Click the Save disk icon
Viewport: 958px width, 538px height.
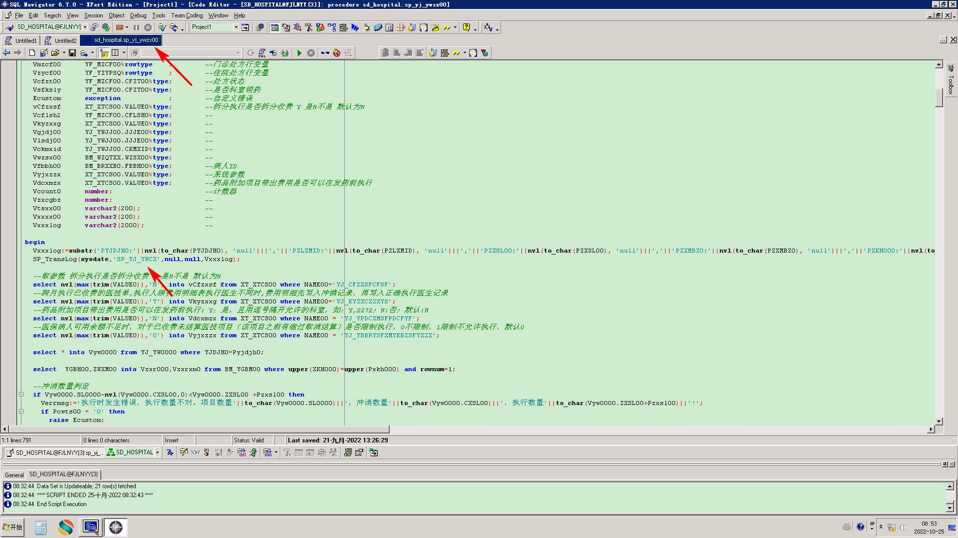click(x=72, y=53)
